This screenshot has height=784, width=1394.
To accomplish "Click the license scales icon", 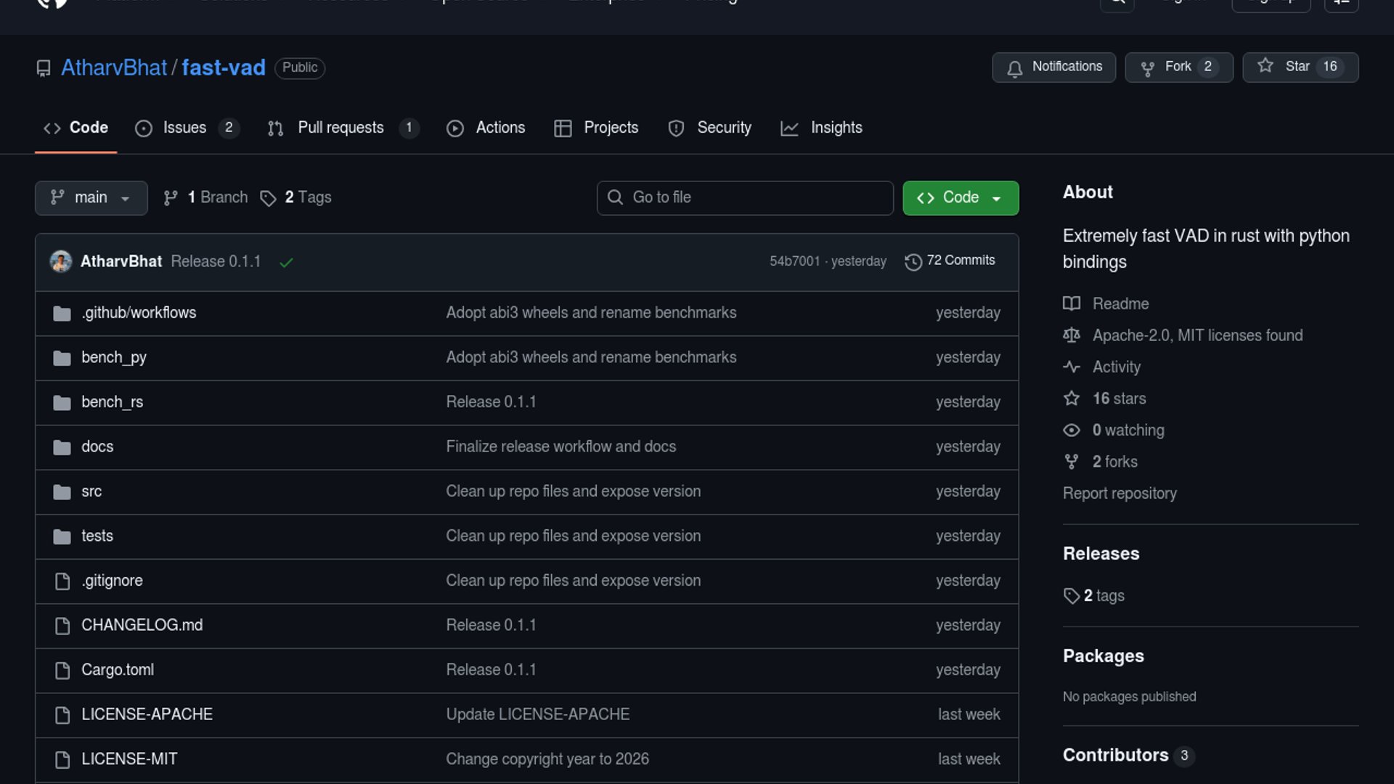I will 1071,335.
